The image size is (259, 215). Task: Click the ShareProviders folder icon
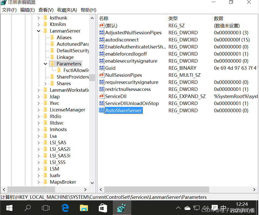(52, 77)
